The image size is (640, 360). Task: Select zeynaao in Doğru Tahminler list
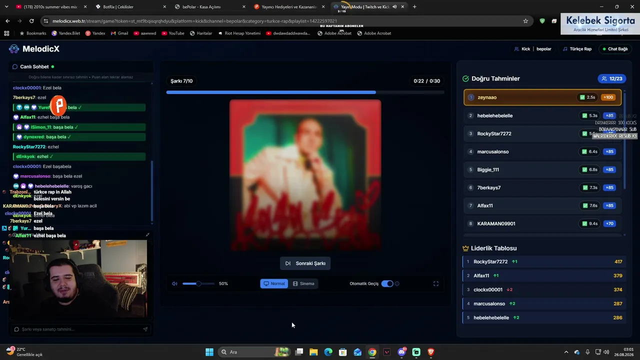[542, 97]
